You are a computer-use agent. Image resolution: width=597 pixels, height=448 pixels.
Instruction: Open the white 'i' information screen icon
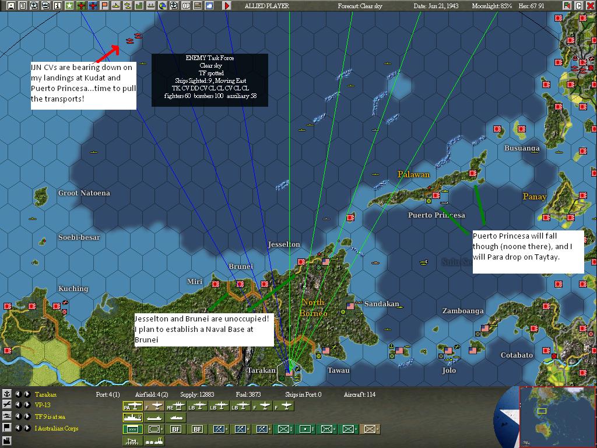(x=58, y=6)
